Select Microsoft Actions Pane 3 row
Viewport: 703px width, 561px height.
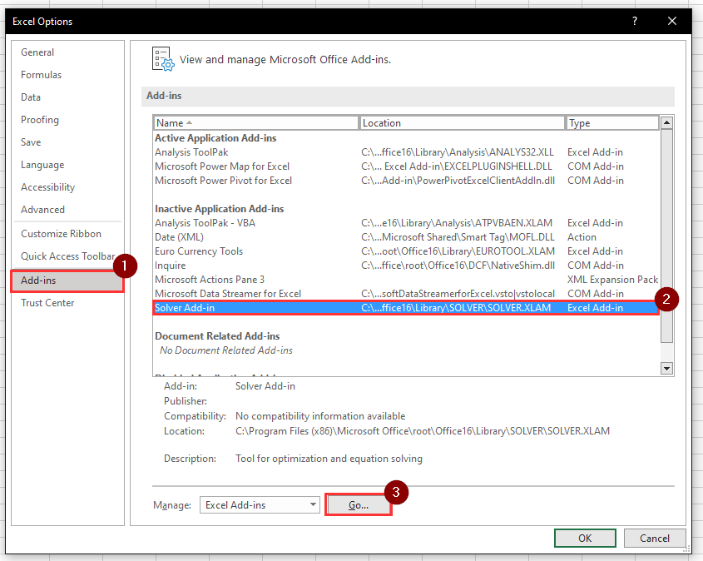point(406,280)
